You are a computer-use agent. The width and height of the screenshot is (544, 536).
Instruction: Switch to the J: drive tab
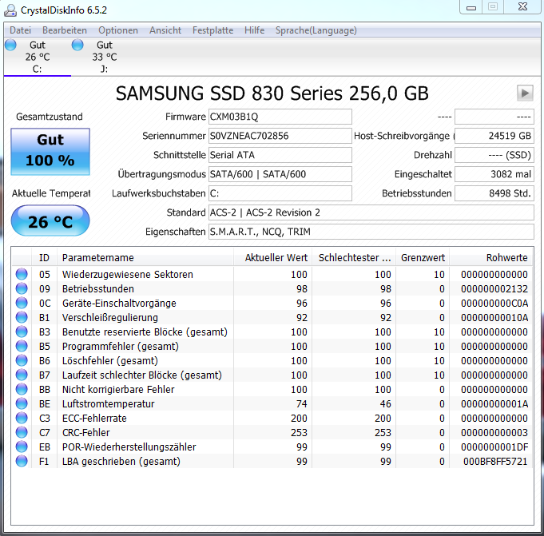point(104,57)
